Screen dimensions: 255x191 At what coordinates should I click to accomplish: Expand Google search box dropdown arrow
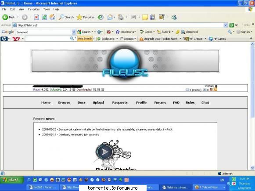click(x=73, y=32)
